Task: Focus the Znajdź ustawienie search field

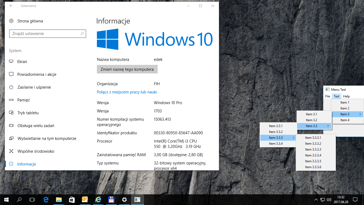Action: (48, 34)
